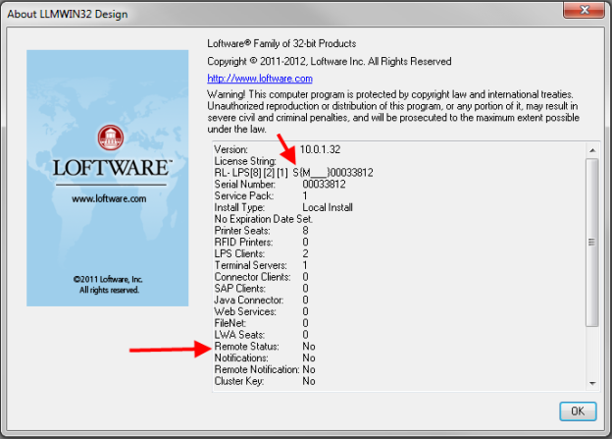Image resolution: width=612 pixels, height=439 pixels.
Task: Click the Connector Clients row
Action: [x=262, y=277]
